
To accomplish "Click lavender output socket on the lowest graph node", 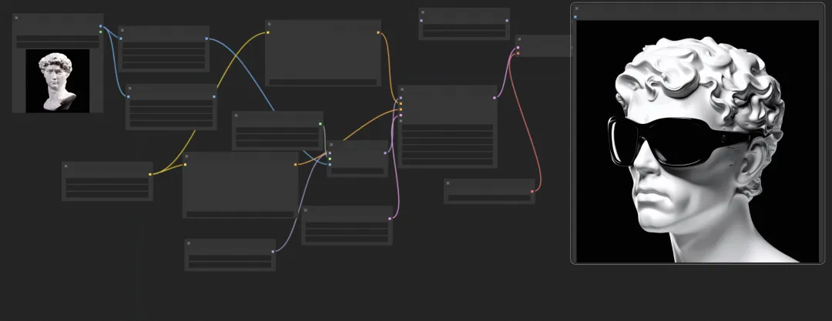I will [x=273, y=252].
